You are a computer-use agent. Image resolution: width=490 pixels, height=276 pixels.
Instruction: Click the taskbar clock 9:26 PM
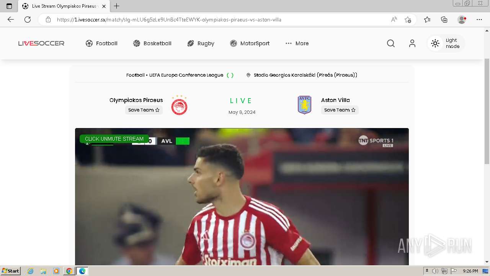[470, 271]
